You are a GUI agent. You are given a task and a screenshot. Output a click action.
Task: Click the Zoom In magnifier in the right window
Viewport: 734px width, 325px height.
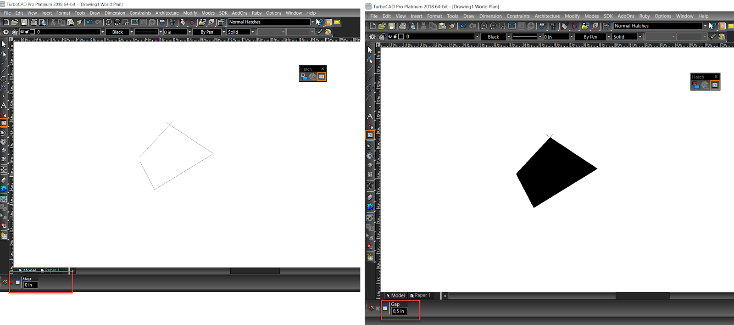coord(484,26)
